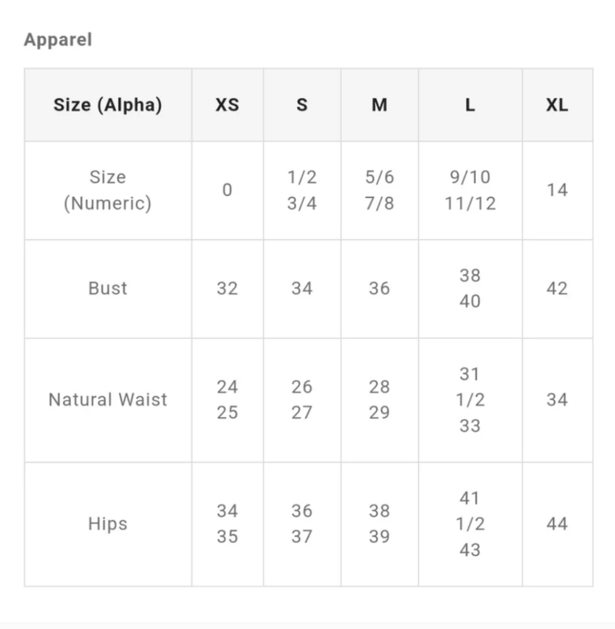615x629 pixels.
Task: Click the Natural Waist 24 25 cell
Action: (227, 399)
